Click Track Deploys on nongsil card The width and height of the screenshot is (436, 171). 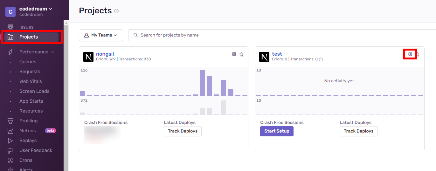coord(183,131)
